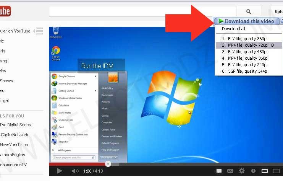Screen dimensions: 283x181
Task: Click Calculator in Start menu
Action: [64, 105]
